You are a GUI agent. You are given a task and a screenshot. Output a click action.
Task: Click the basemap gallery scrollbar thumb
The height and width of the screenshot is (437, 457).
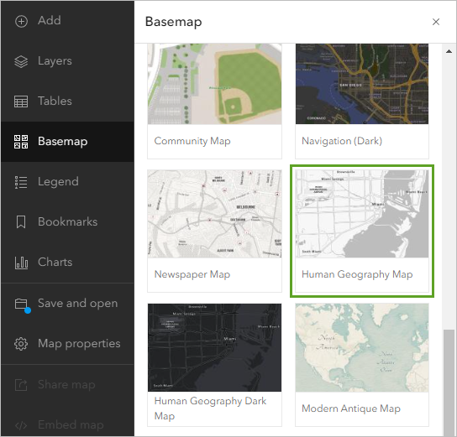tap(449, 382)
